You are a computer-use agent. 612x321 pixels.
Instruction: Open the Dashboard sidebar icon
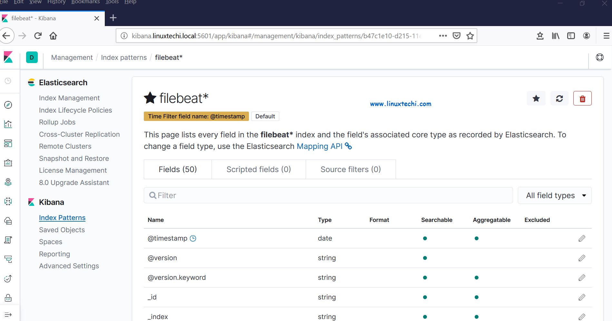(x=8, y=144)
